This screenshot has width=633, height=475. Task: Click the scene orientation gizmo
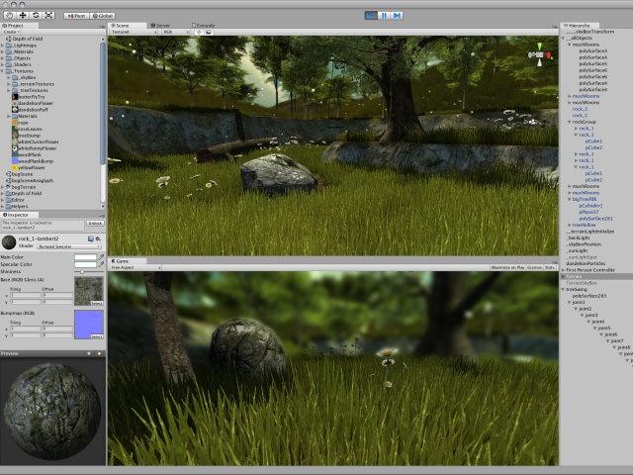coord(540,56)
